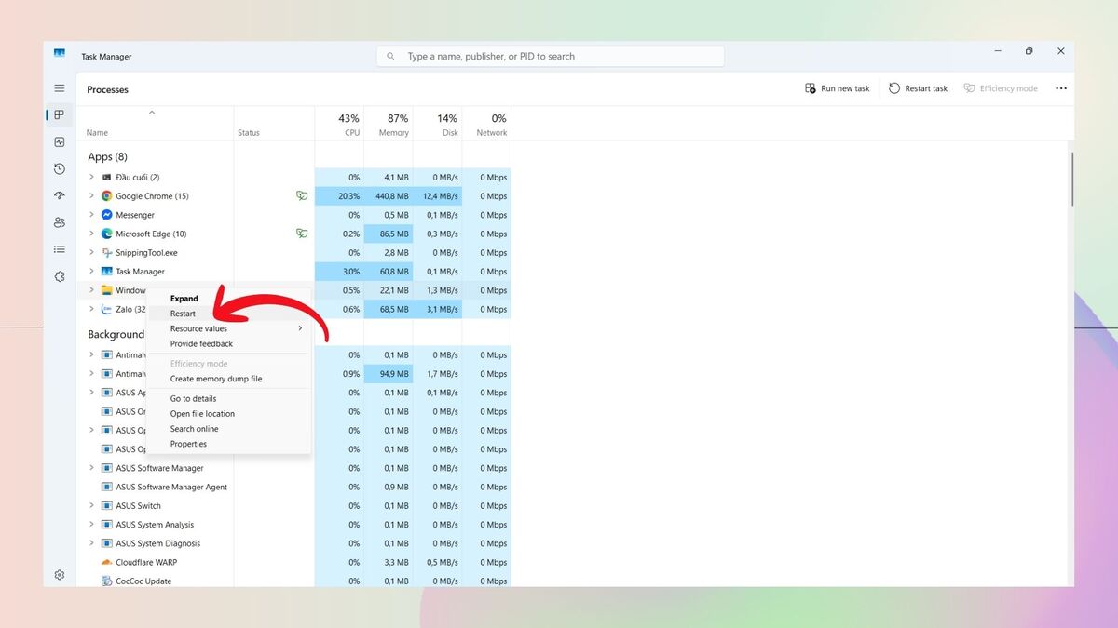This screenshot has height=628, width=1118.
Task: Click Run new task button
Action: click(x=837, y=88)
